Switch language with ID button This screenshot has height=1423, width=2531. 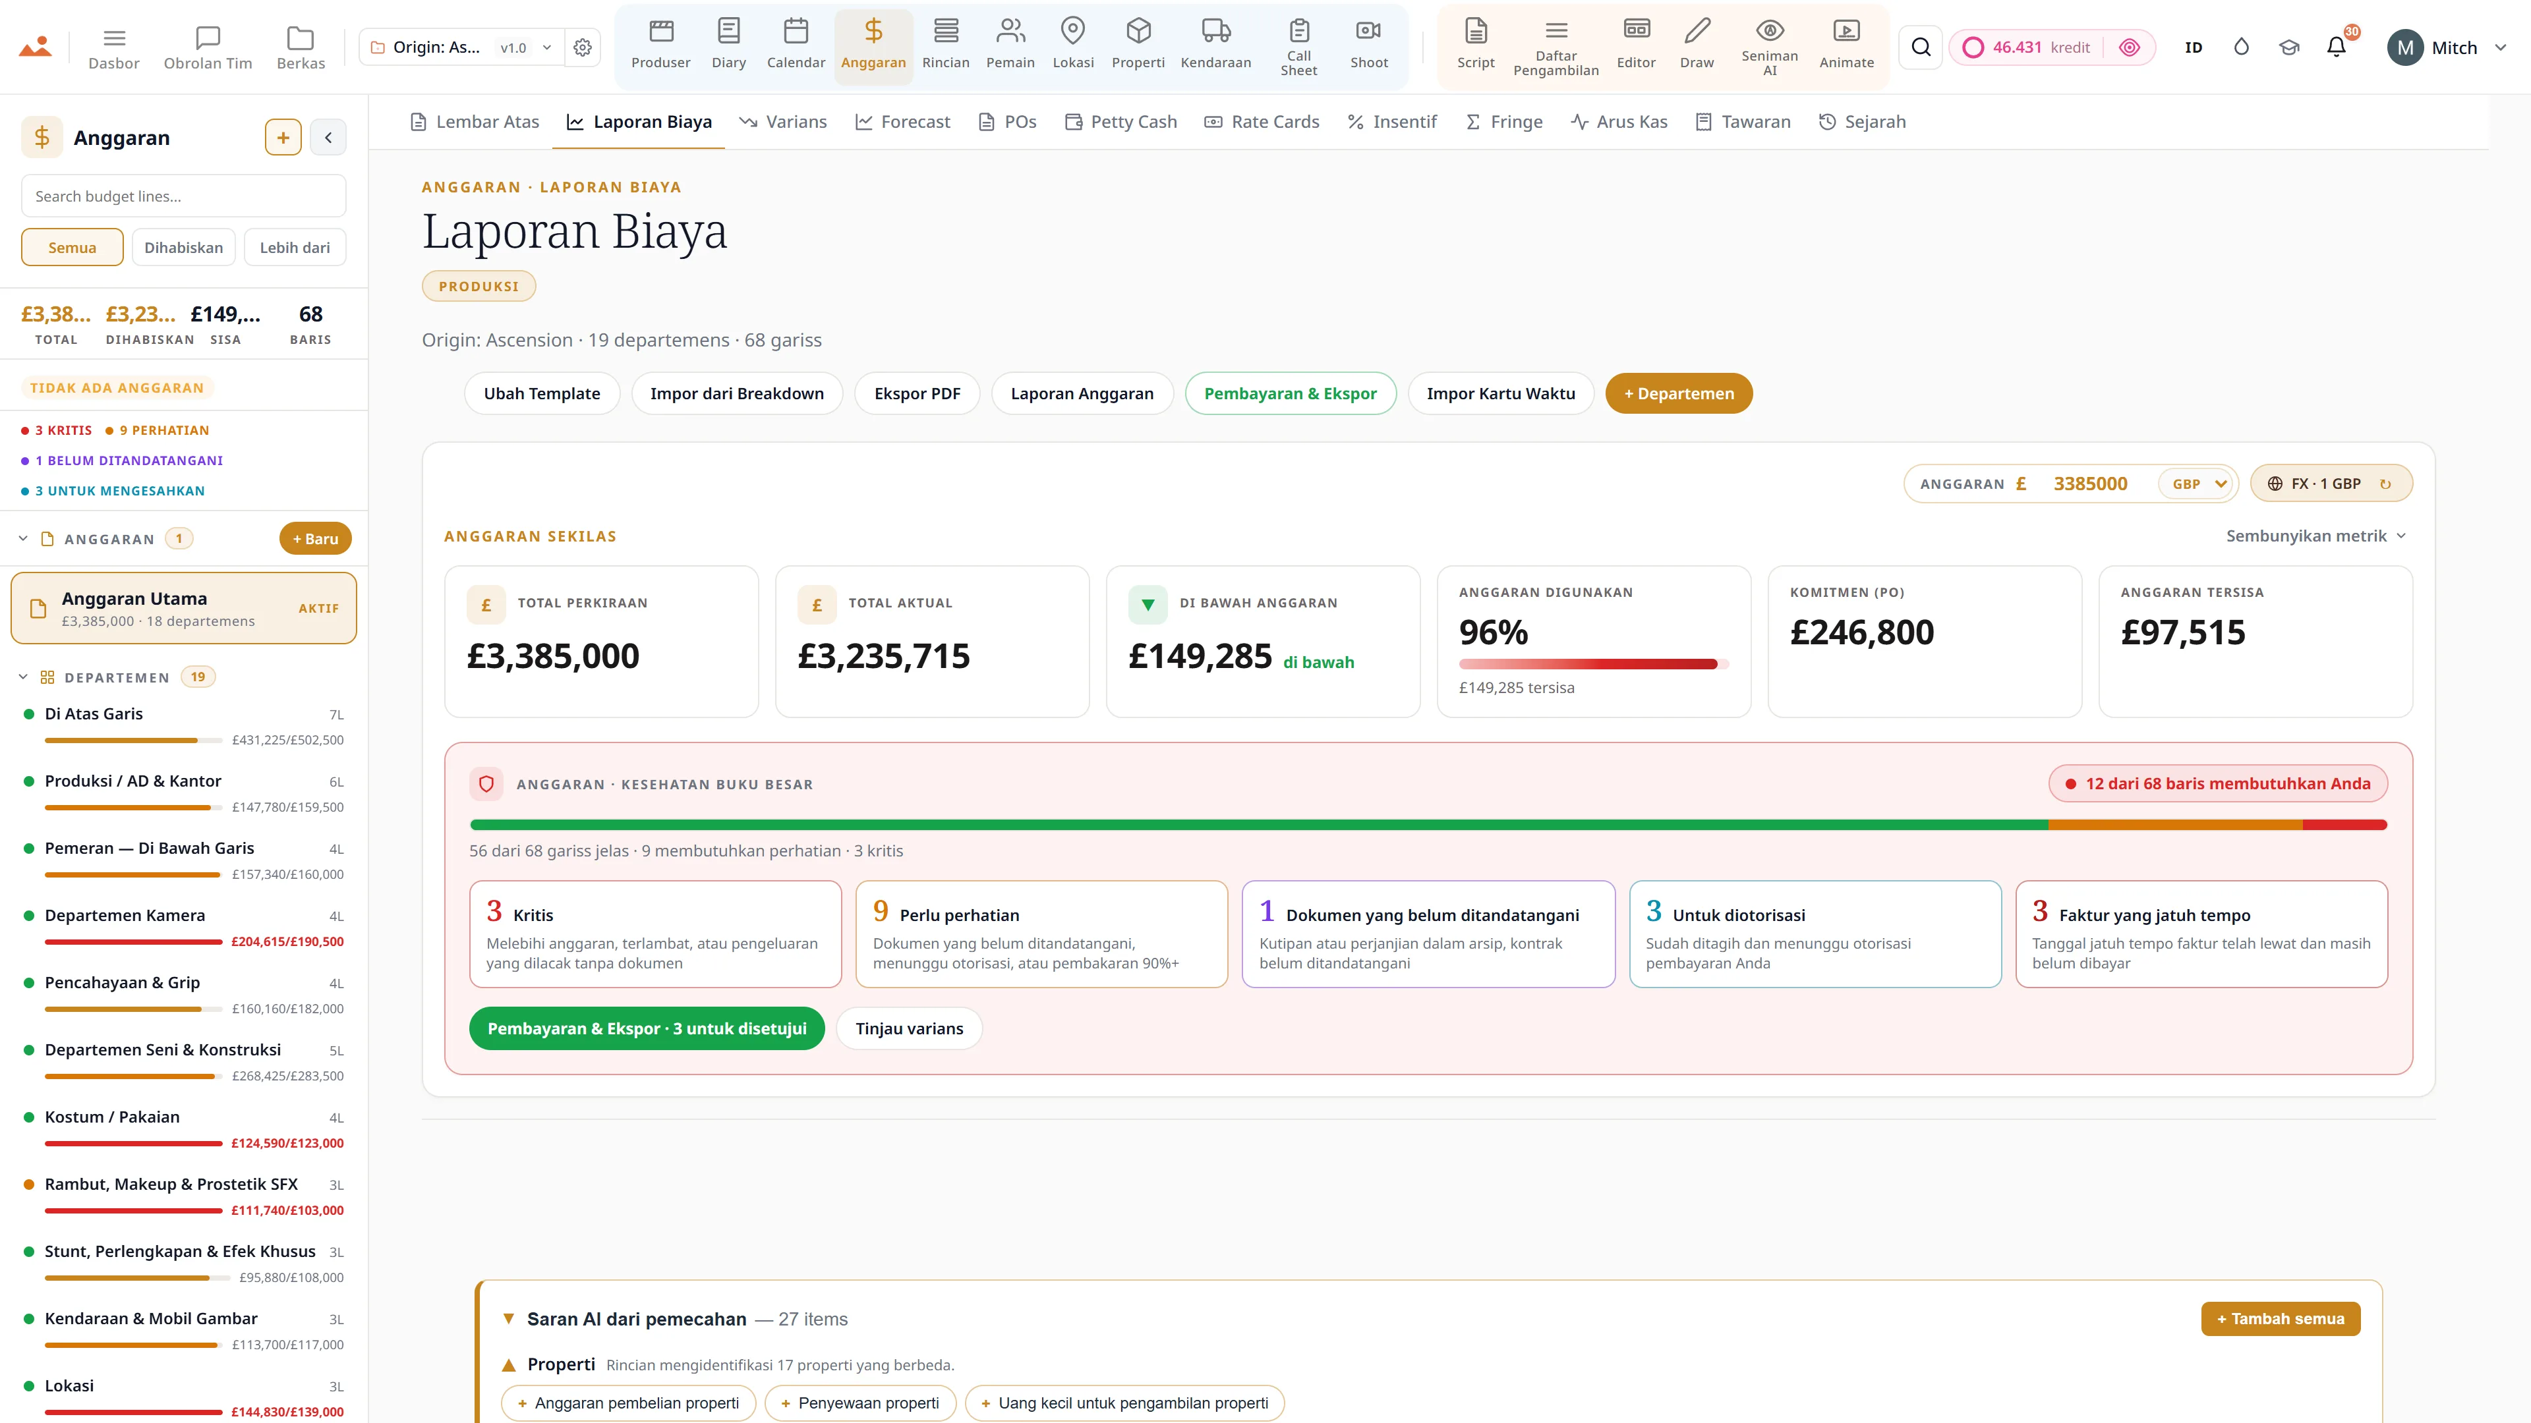click(2193, 47)
